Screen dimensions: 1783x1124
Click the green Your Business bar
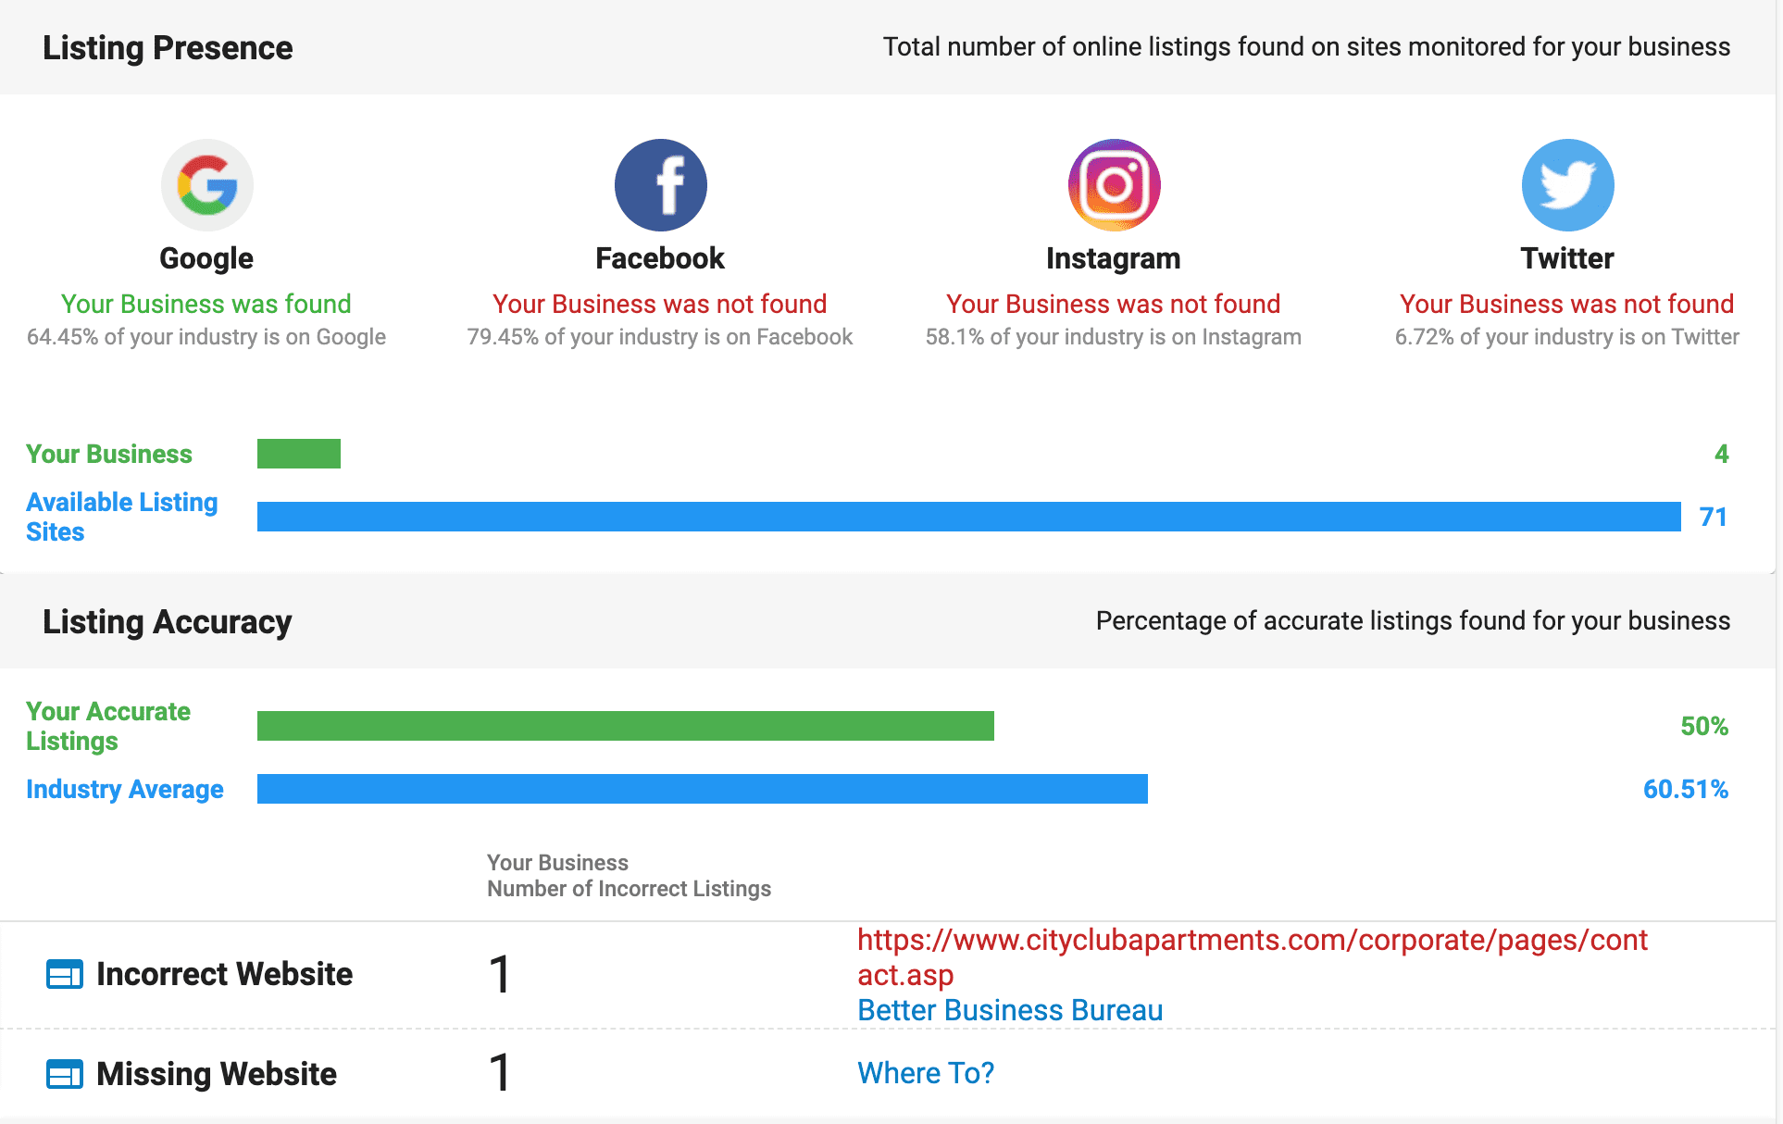(x=299, y=454)
